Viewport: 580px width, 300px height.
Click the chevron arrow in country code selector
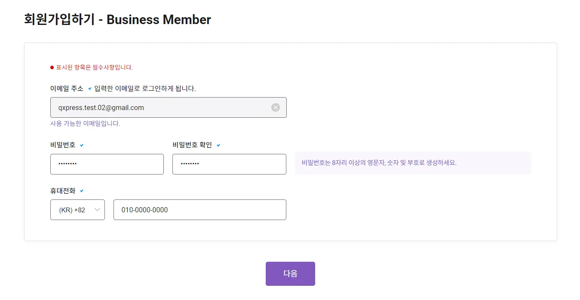point(97,210)
